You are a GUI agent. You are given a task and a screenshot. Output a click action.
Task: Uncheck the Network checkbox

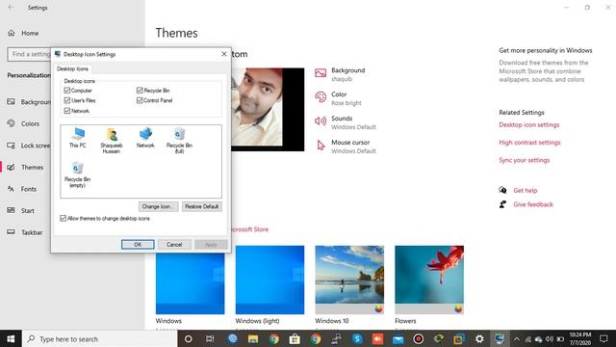[x=67, y=111]
